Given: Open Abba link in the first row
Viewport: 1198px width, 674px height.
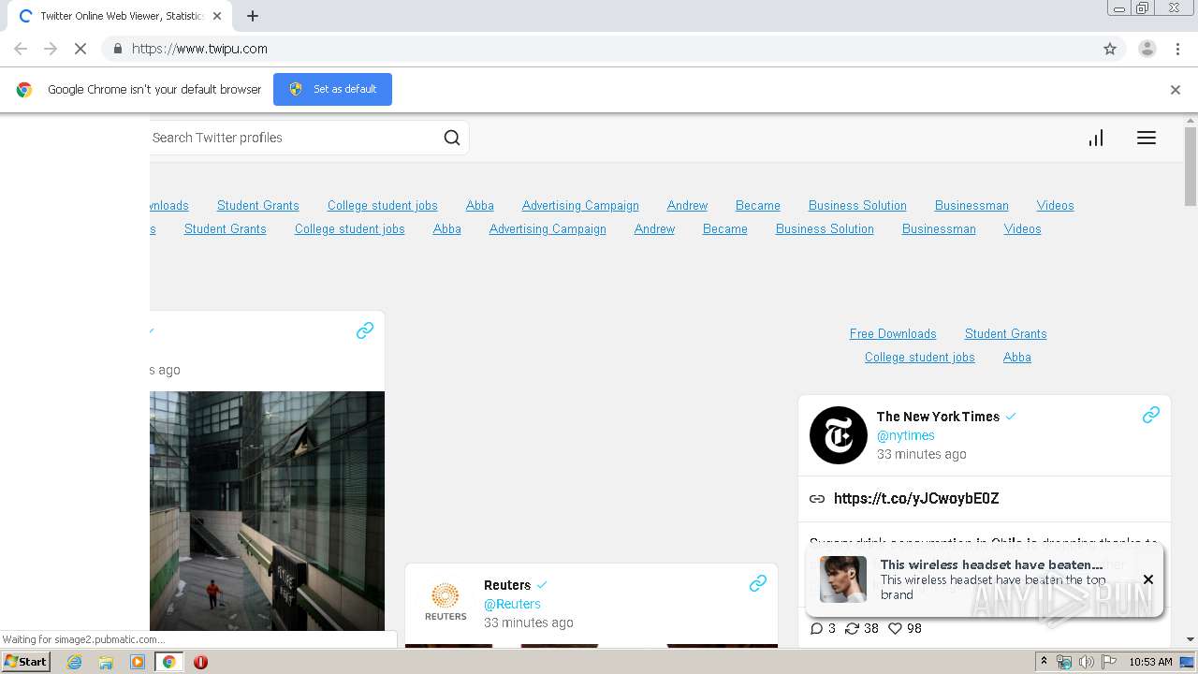Looking at the screenshot, I should click(480, 205).
